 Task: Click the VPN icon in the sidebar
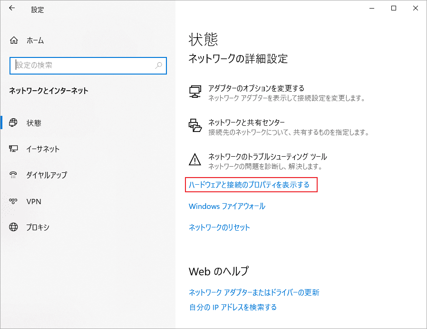[x=14, y=201]
